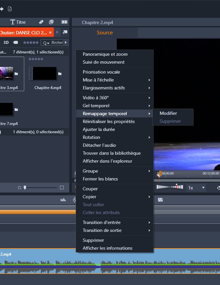Screen dimensions: 220x285
Task: Click Panoramique et zoom menu entry
Action: [105, 54]
